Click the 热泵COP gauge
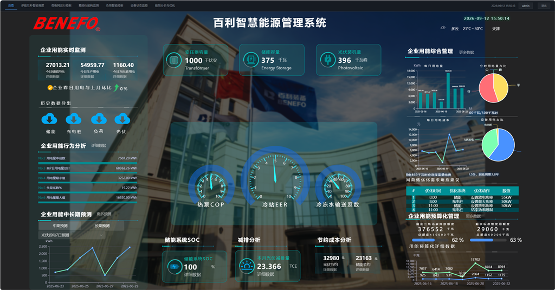The image size is (555, 290). coord(211,185)
